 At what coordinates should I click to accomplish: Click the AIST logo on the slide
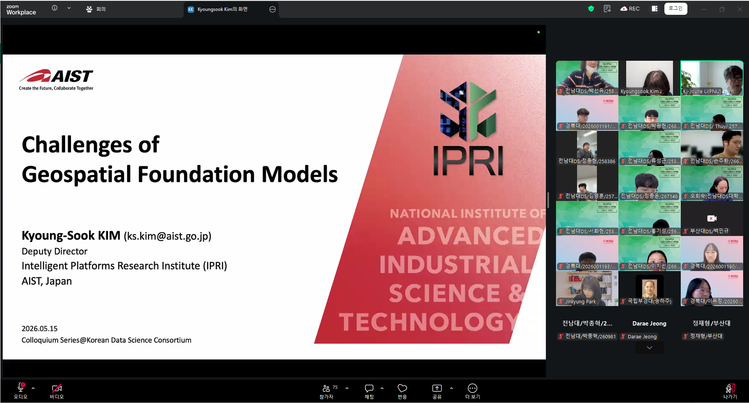pos(57,79)
